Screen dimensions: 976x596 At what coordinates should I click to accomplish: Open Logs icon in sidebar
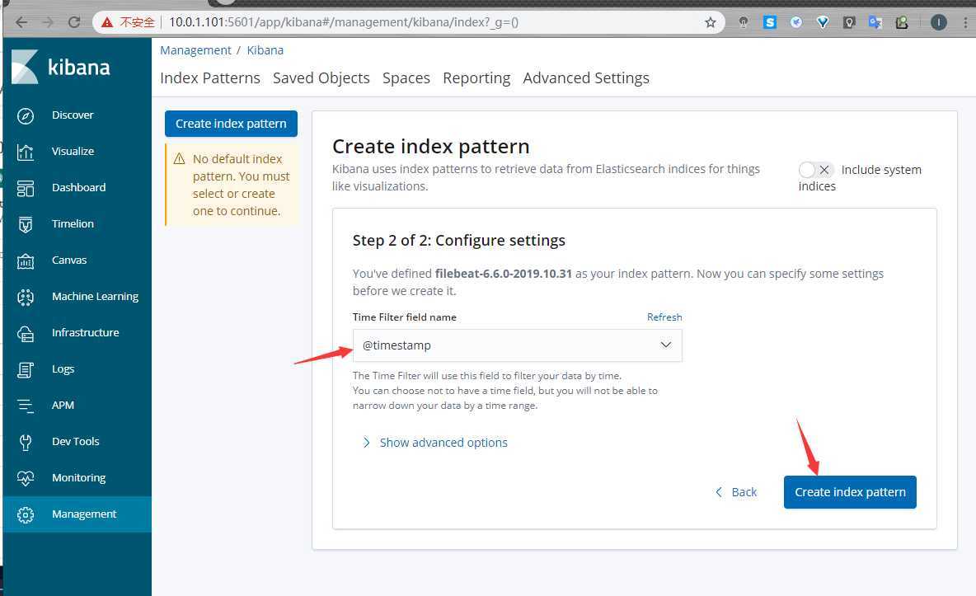coord(26,369)
